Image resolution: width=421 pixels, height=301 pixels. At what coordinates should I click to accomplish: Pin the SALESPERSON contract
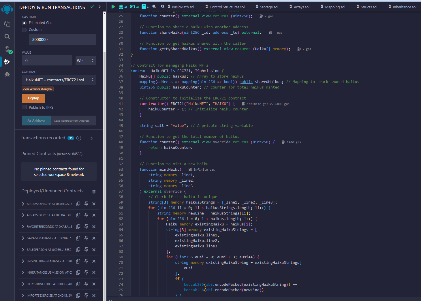pyautogui.click(x=86, y=250)
